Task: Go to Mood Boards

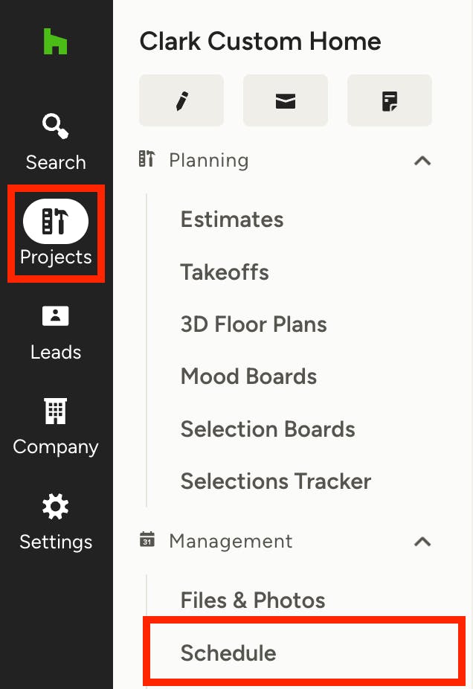Action: (248, 376)
